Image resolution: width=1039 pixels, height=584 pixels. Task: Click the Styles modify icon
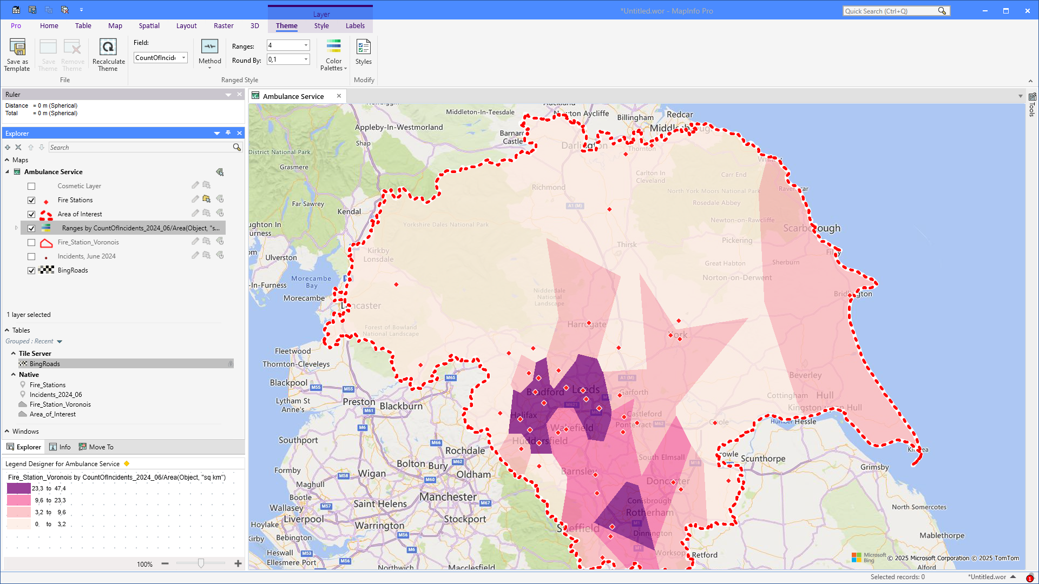(x=363, y=48)
